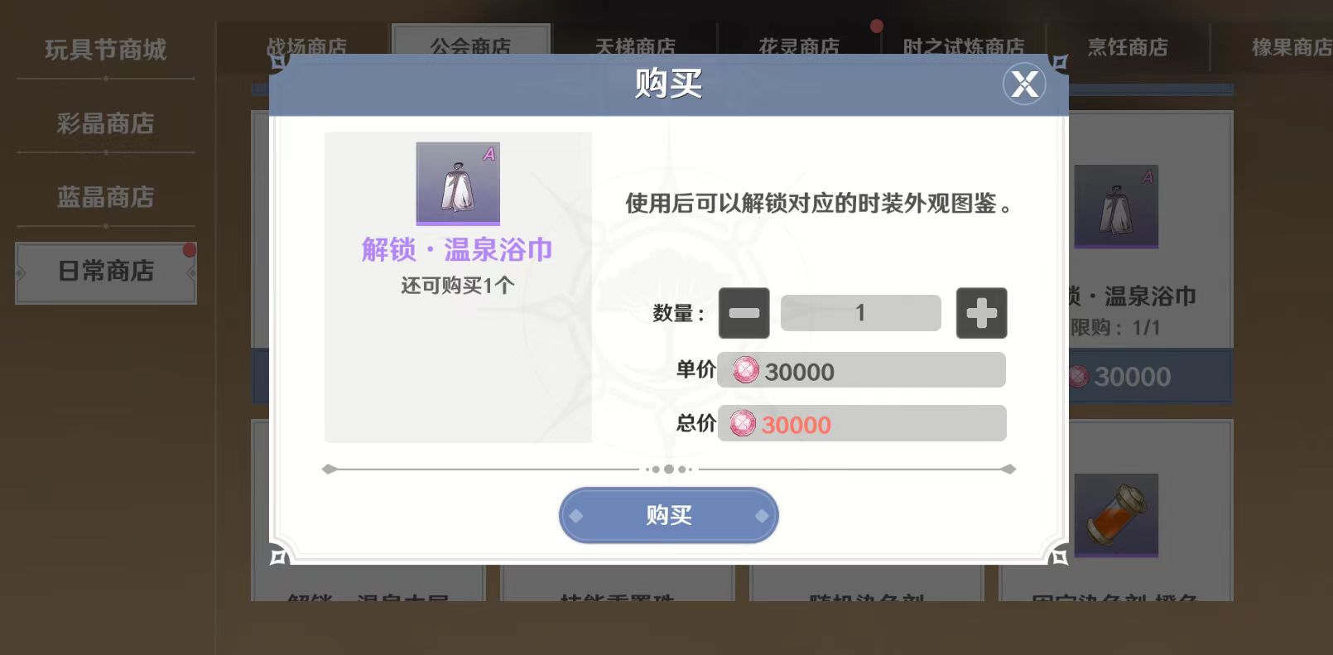Close the 购买 purchase dialog
This screenshot has height=655, width=1333.
(x=1024, y=84)
